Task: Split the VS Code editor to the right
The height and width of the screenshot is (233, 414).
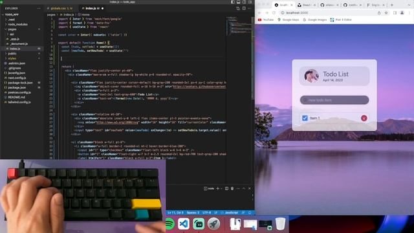Action: click(x=244, y=8)
